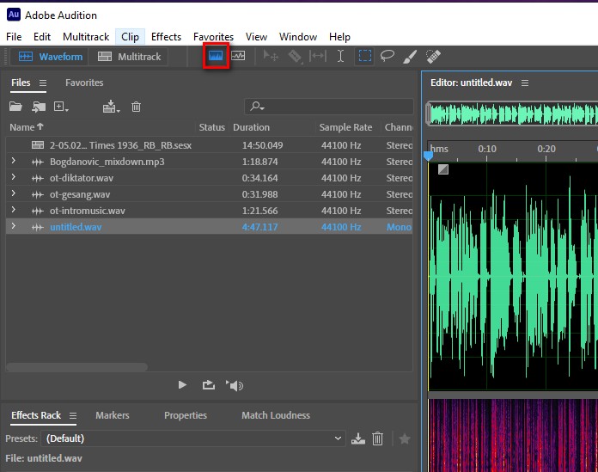598x472 pixels.
Task: Toggle the Spectral Pitch Display button
Action: pyautogui.click(x=238, y=57)
